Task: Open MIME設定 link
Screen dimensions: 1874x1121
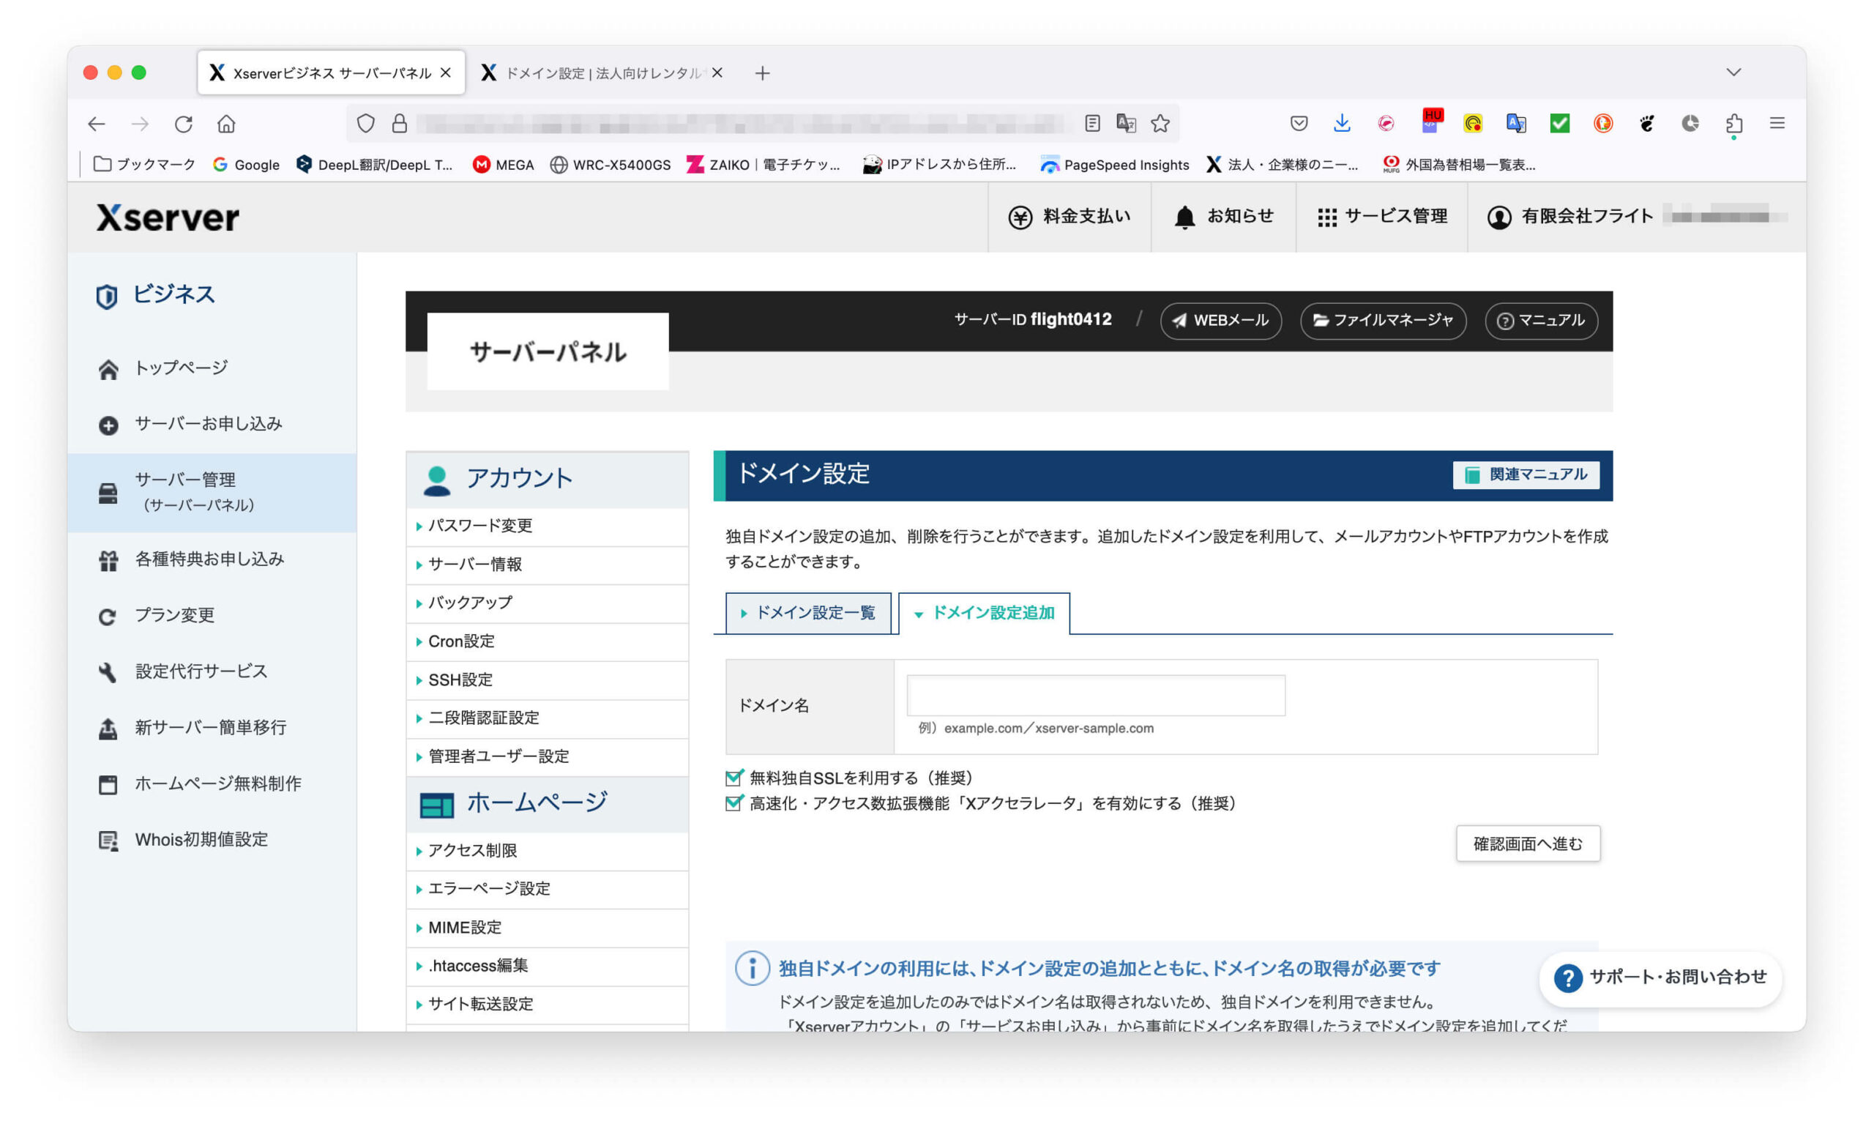Action: click(547, 927)
